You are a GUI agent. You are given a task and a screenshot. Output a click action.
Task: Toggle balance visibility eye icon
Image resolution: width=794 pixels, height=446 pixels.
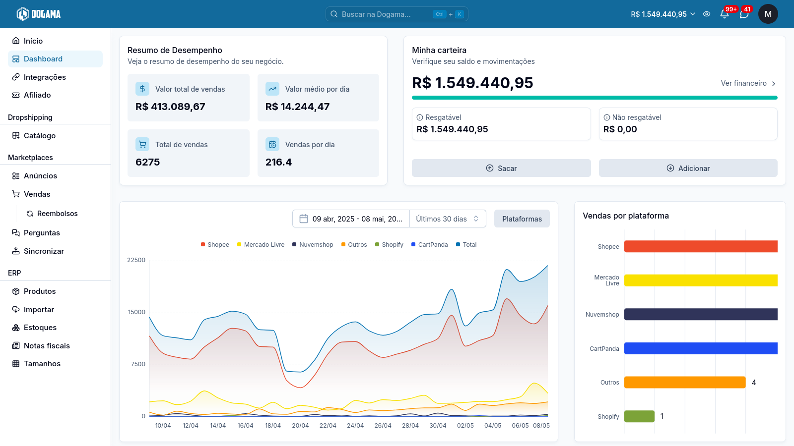click(x=707, y=14)
